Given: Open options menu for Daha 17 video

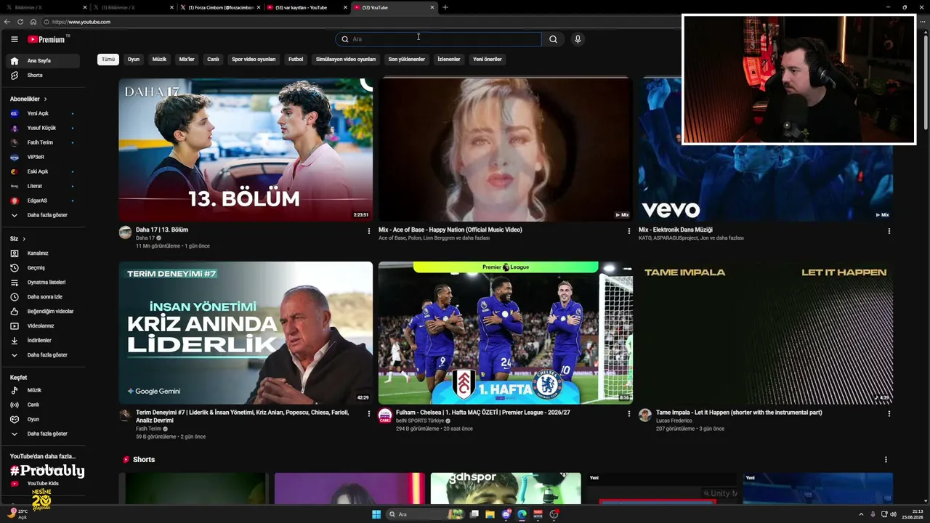Looking at the screenshot, I should click(368, 231).
